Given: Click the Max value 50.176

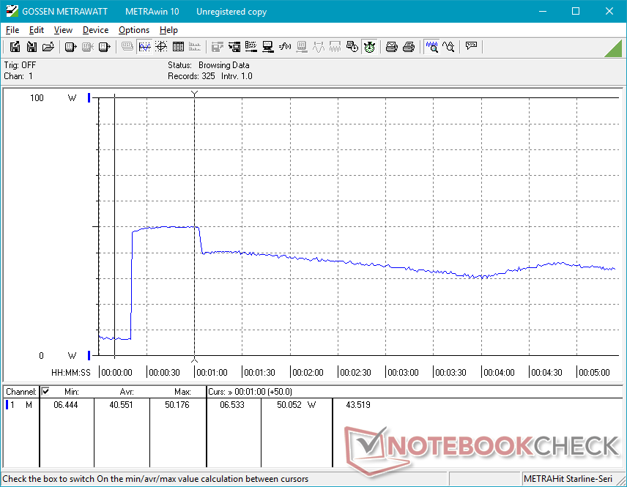Looking at the screenshot, I should [177, 405].
